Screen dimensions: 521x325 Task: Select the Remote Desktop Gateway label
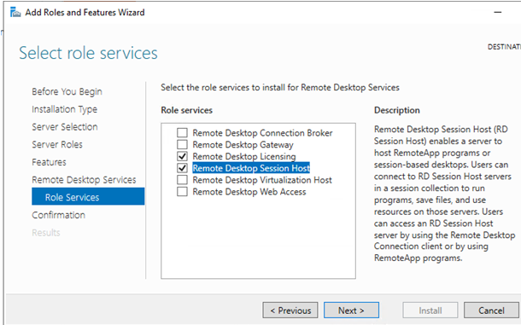point(243,145)
